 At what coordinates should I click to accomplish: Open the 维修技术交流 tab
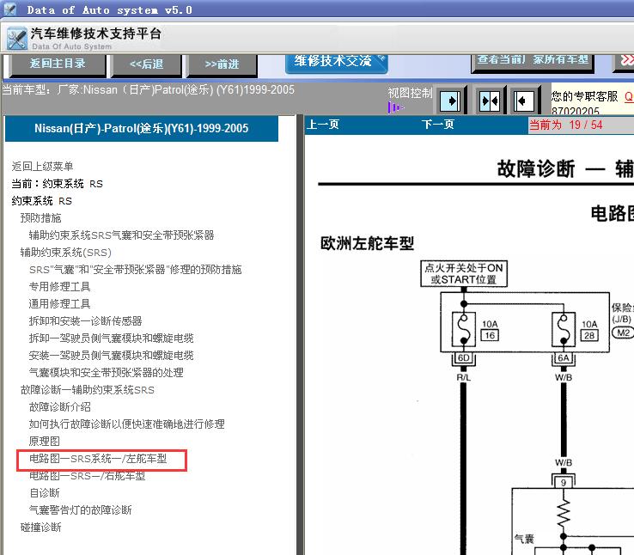click(x=336, y=62)
